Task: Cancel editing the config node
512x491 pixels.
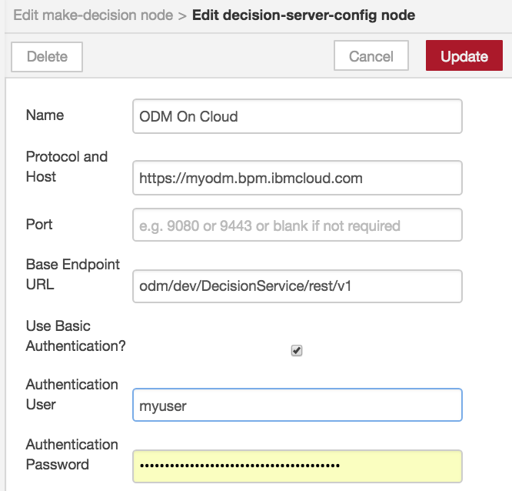Action: click(x=371, y=55)
